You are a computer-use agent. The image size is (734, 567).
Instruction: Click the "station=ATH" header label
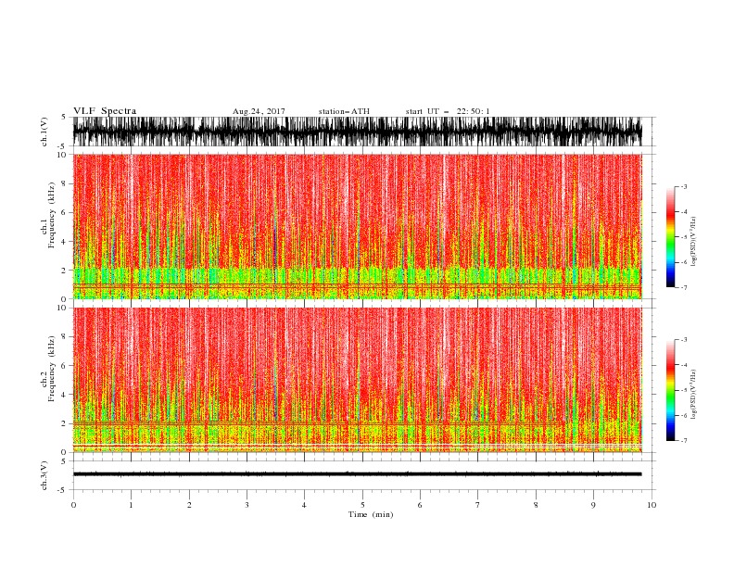[x=344, y=111]
